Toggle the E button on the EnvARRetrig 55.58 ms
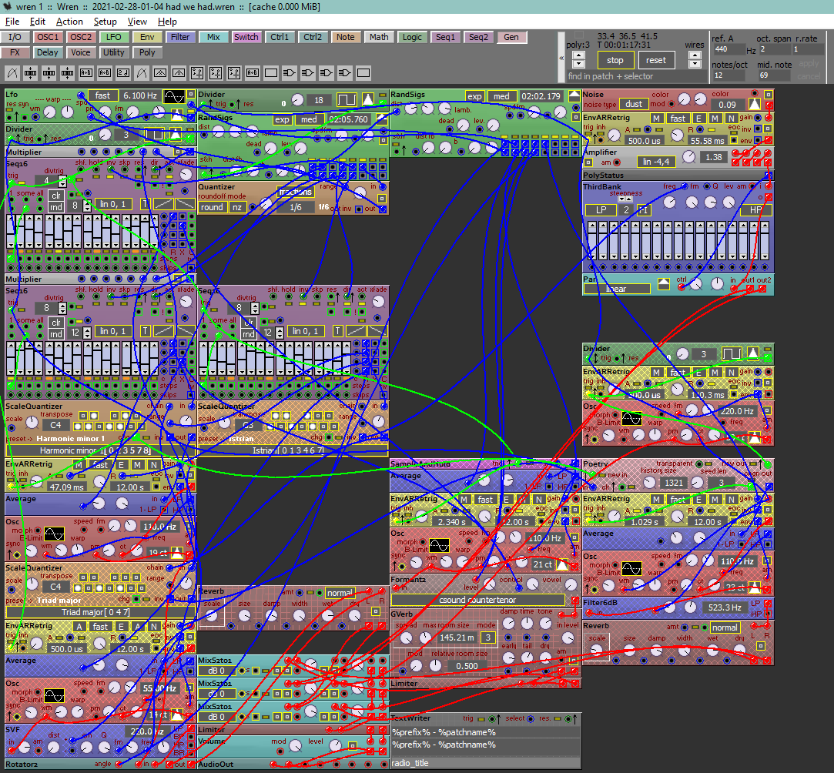834x773 pixels. point(698,119)
